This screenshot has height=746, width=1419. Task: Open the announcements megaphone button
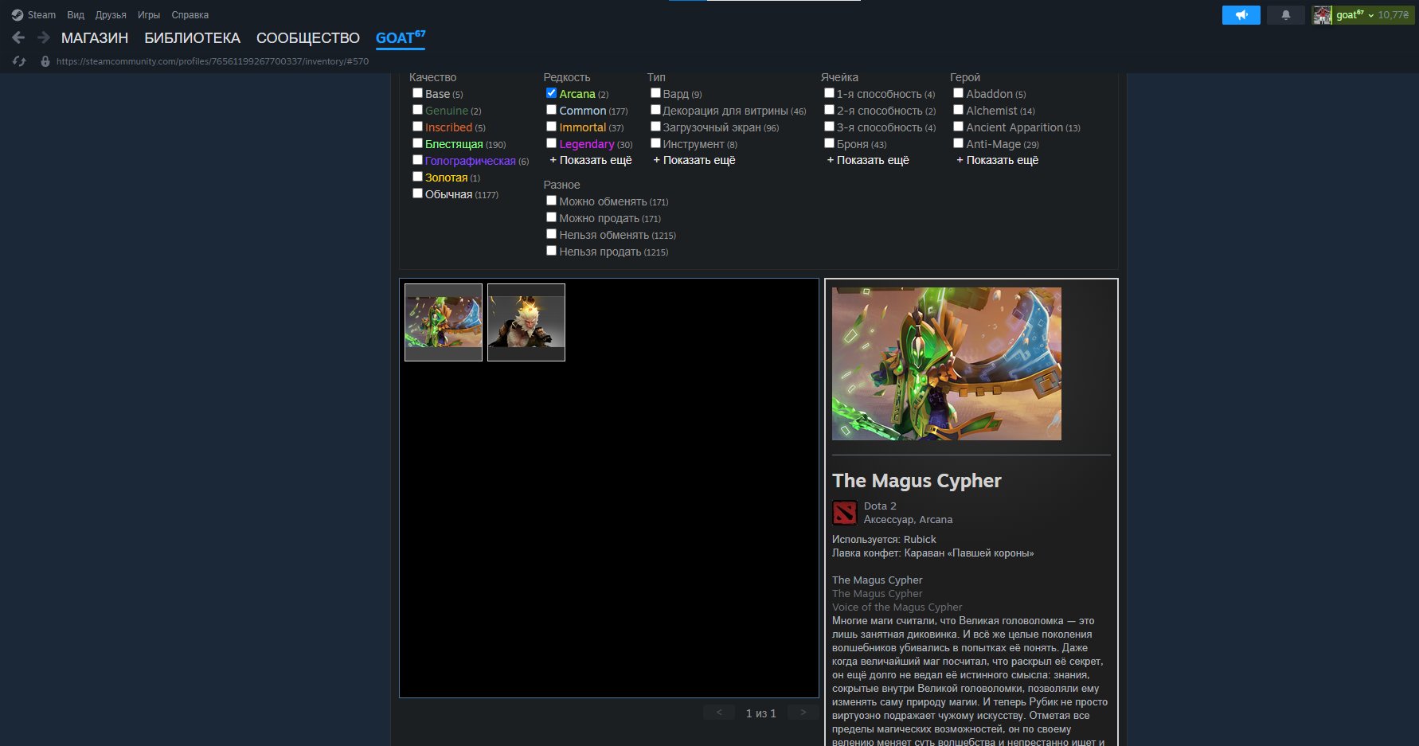coord(1241,15)
